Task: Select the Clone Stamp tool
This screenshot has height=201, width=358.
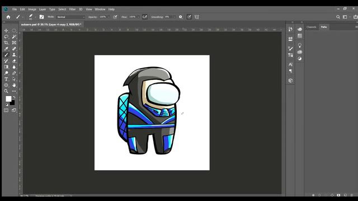Action: click(14, 55)
